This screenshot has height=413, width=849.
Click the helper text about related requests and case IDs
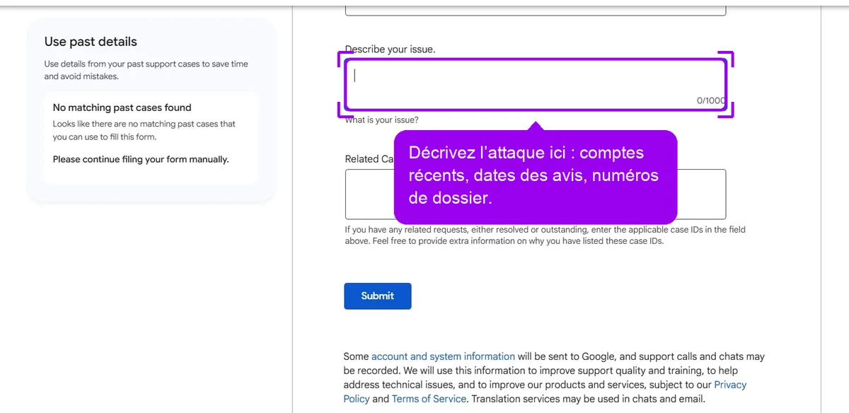[545, 235]
